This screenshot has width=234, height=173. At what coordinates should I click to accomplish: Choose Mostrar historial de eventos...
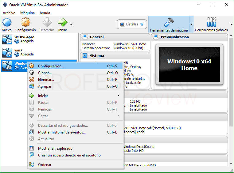[x=76, y=132]
